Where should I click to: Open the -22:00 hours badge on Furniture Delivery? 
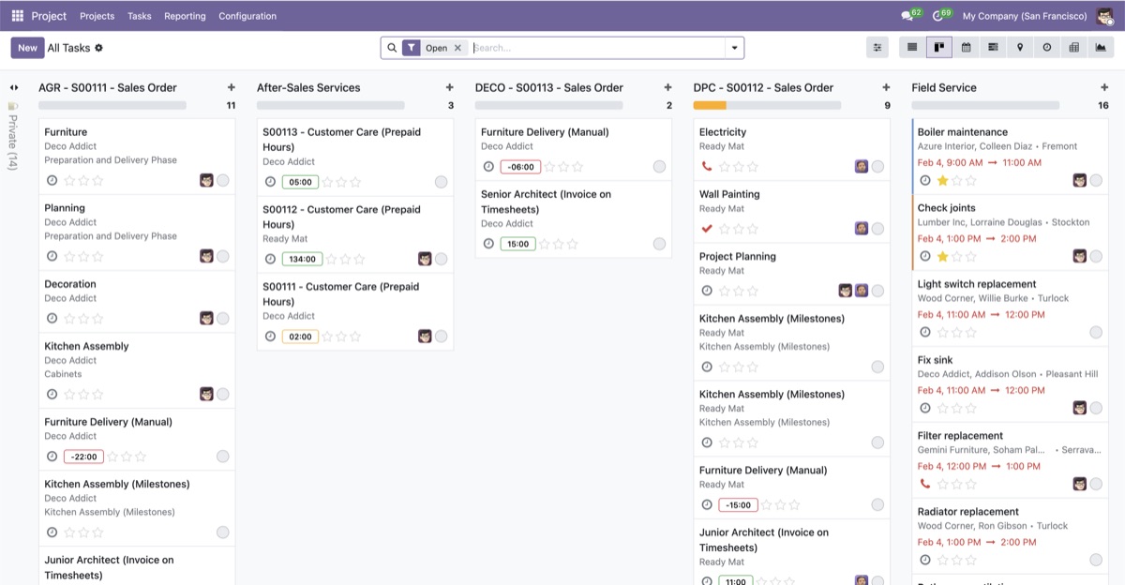tap(83, 457)
